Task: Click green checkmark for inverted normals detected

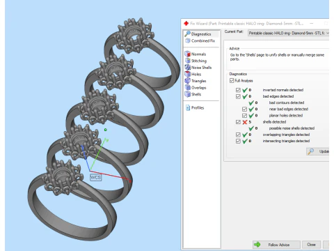Action: (x=245, y=90)
